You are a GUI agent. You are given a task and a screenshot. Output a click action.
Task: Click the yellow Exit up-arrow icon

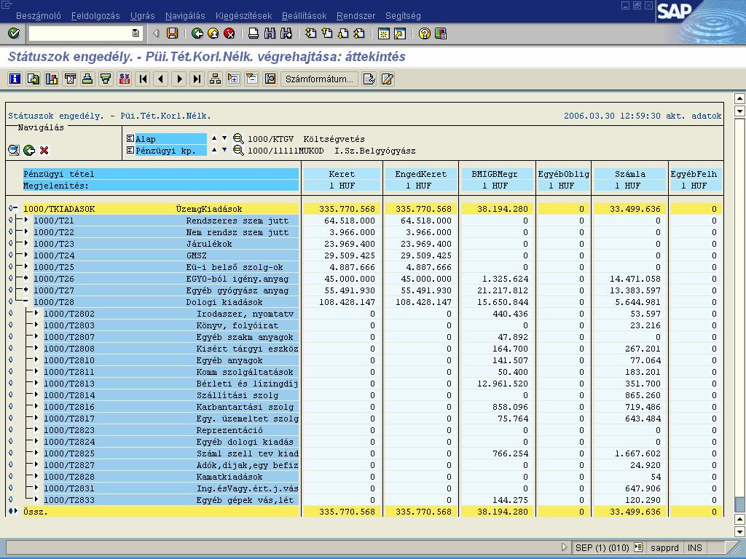point(213,33)
